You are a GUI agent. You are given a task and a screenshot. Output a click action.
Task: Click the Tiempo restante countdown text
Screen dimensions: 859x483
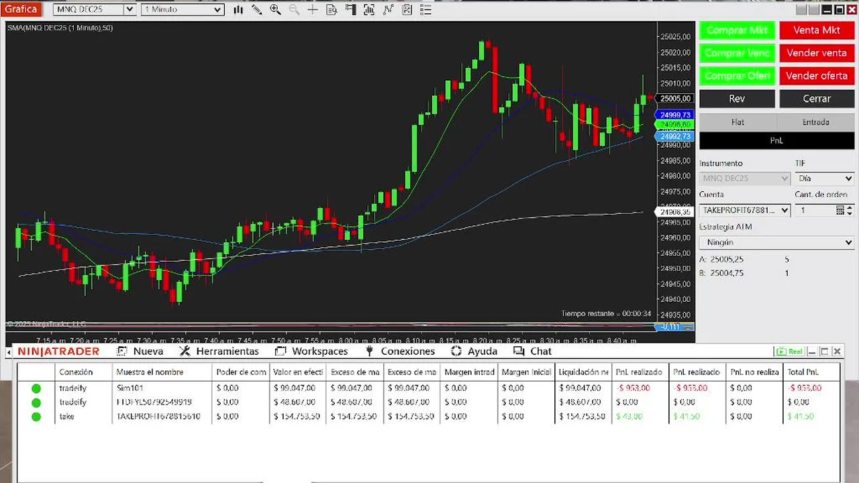606,313
